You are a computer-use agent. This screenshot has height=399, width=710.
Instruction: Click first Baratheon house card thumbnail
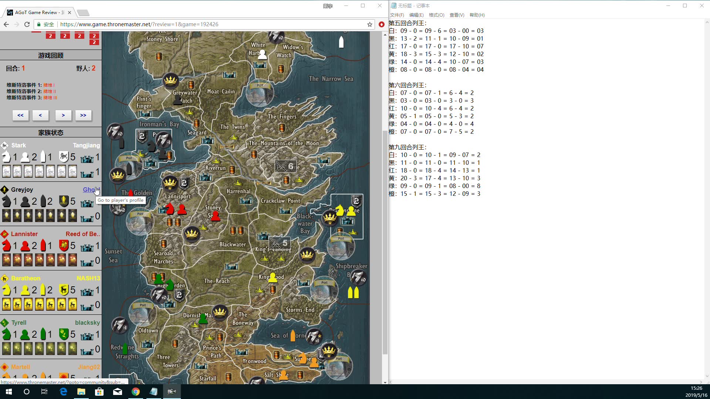coord(6,304)
